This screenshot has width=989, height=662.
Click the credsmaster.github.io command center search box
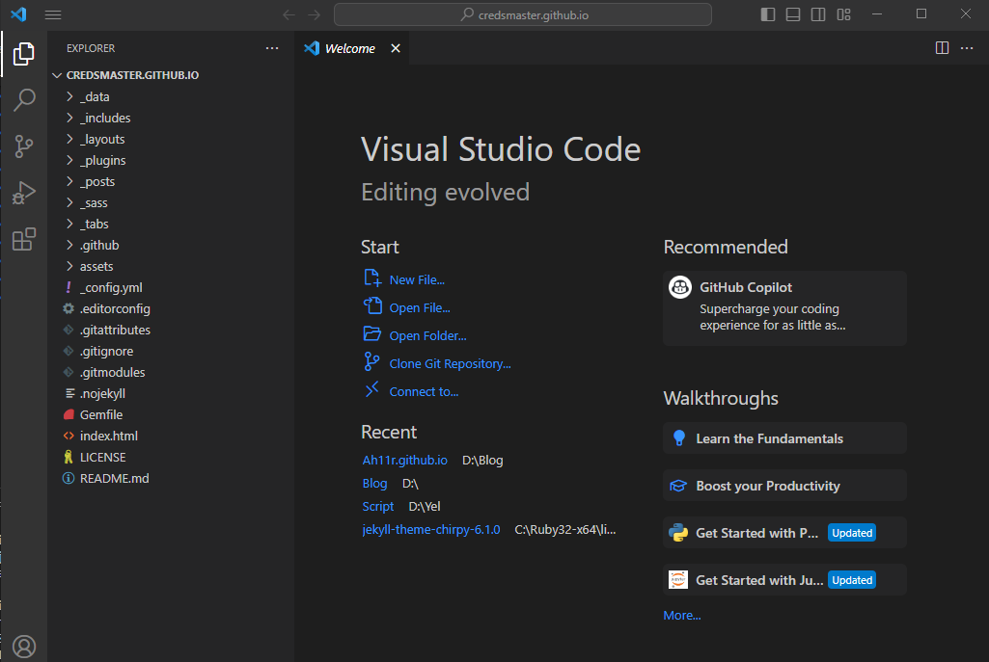[x=522, y=14]
